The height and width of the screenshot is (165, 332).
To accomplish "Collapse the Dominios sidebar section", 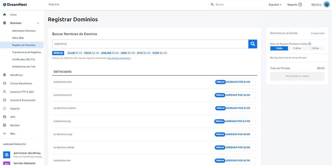I will (x=38, y=23).
